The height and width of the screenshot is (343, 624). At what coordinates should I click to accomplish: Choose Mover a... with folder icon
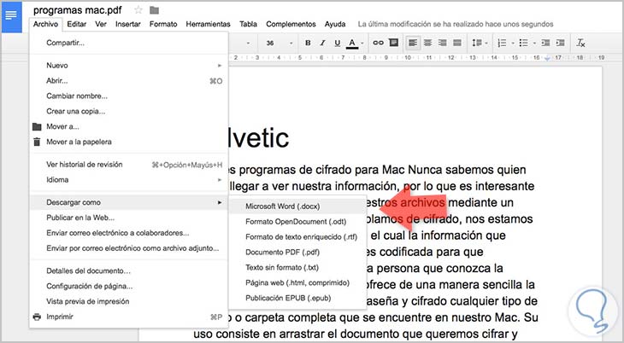[128, 126]
